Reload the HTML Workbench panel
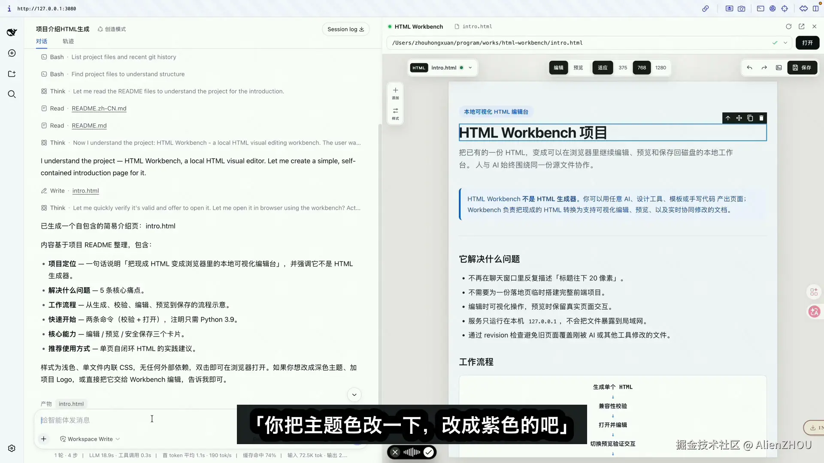824x463 pixels. tap(789, 27)
